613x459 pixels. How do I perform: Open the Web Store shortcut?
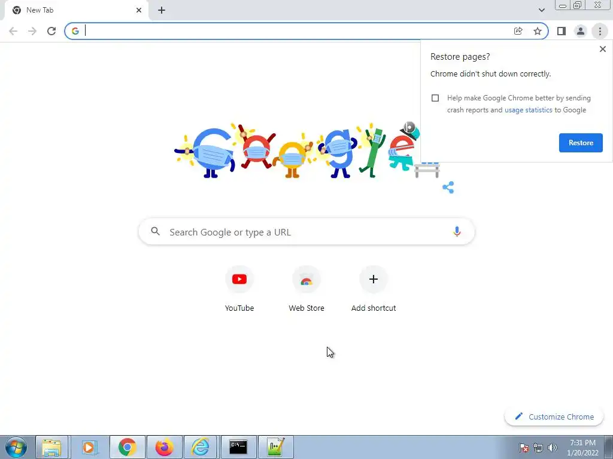tap(306, 289)
